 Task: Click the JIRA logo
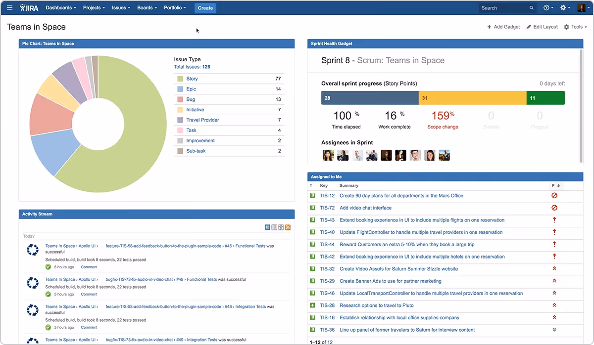[x=28, y=8]
